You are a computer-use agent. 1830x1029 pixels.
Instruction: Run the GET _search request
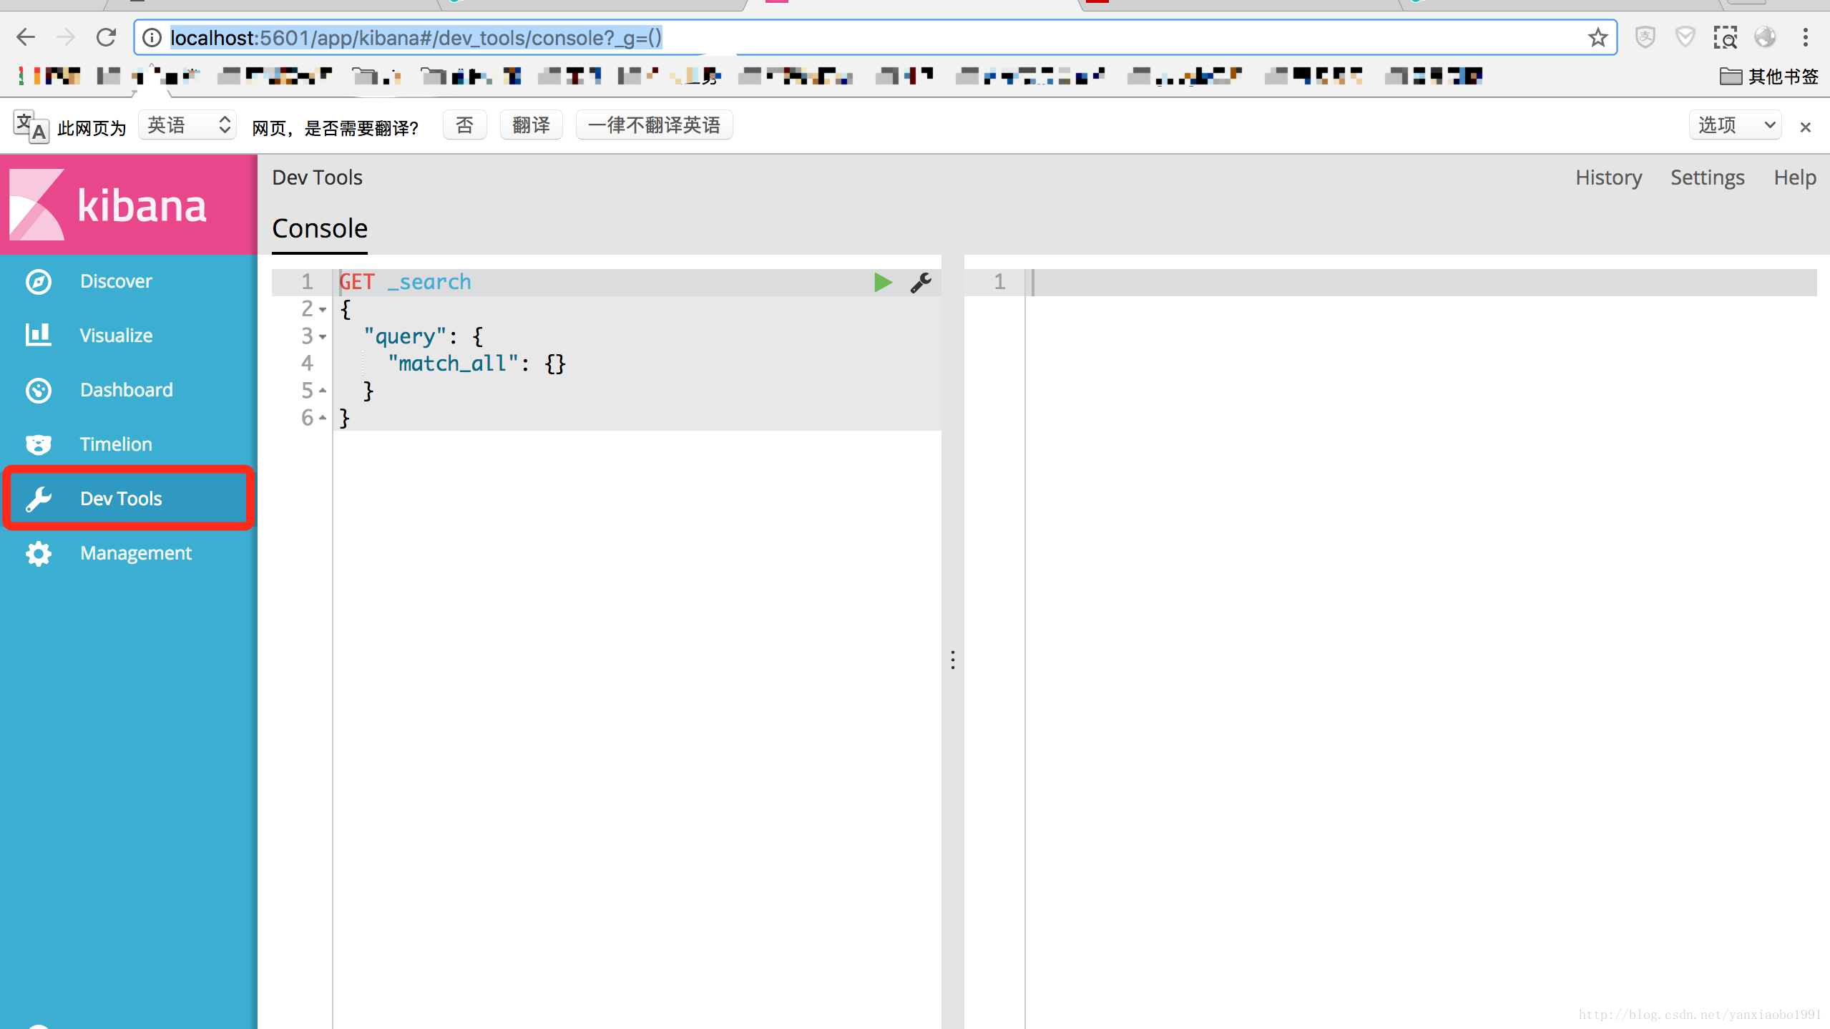pyautogui.click(x=883, y=283)
